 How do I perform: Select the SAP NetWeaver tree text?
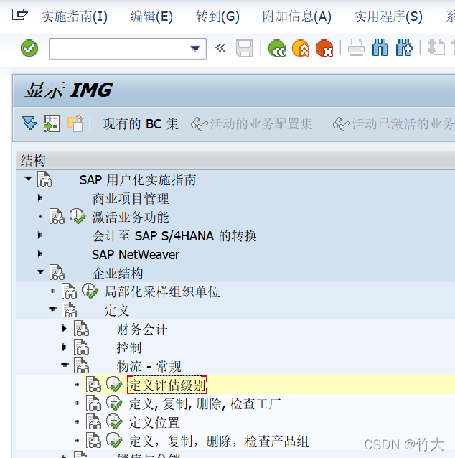136,255
